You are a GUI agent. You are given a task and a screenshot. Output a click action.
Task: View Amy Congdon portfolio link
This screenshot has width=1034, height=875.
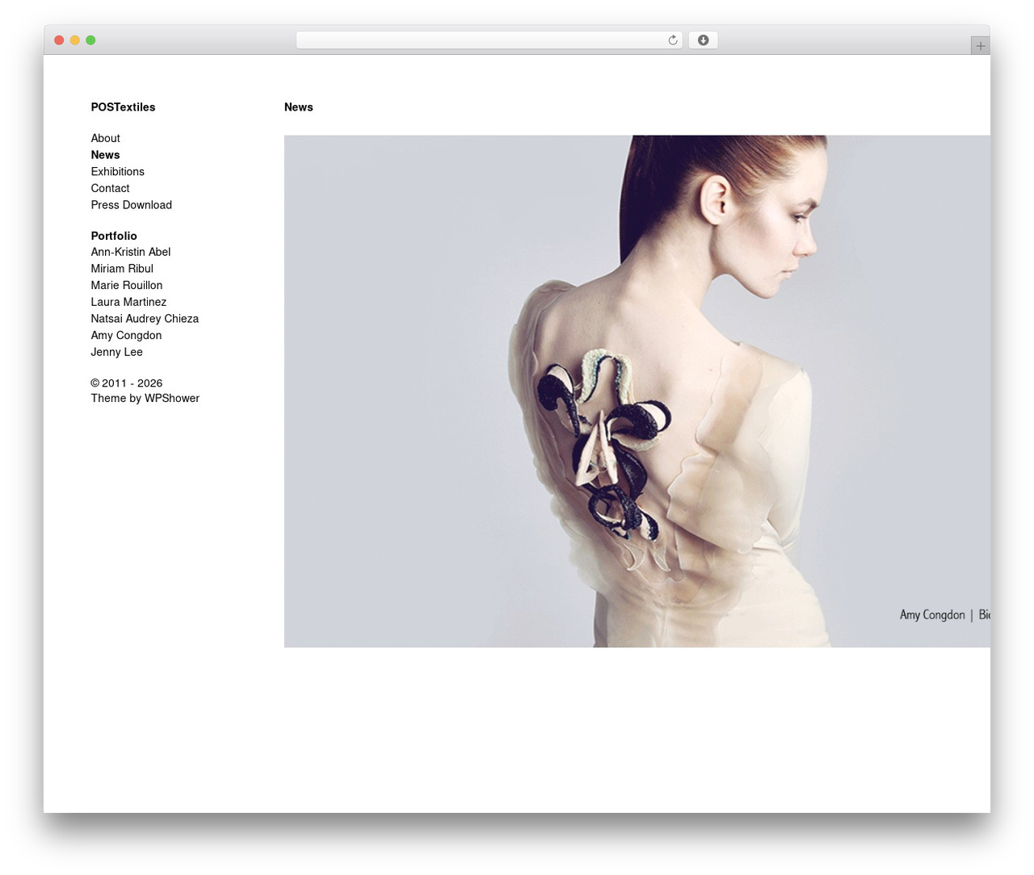(x=126, y=336)
